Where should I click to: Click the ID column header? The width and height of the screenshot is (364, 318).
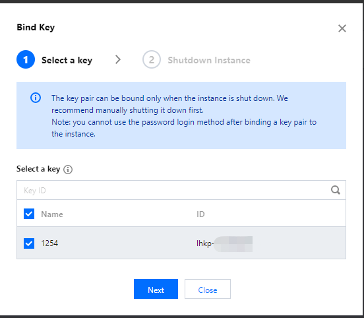coord(200,214)
